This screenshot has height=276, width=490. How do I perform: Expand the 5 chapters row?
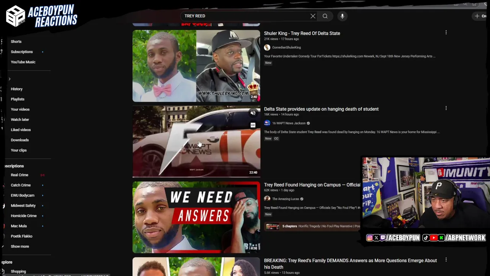point(313,226)
